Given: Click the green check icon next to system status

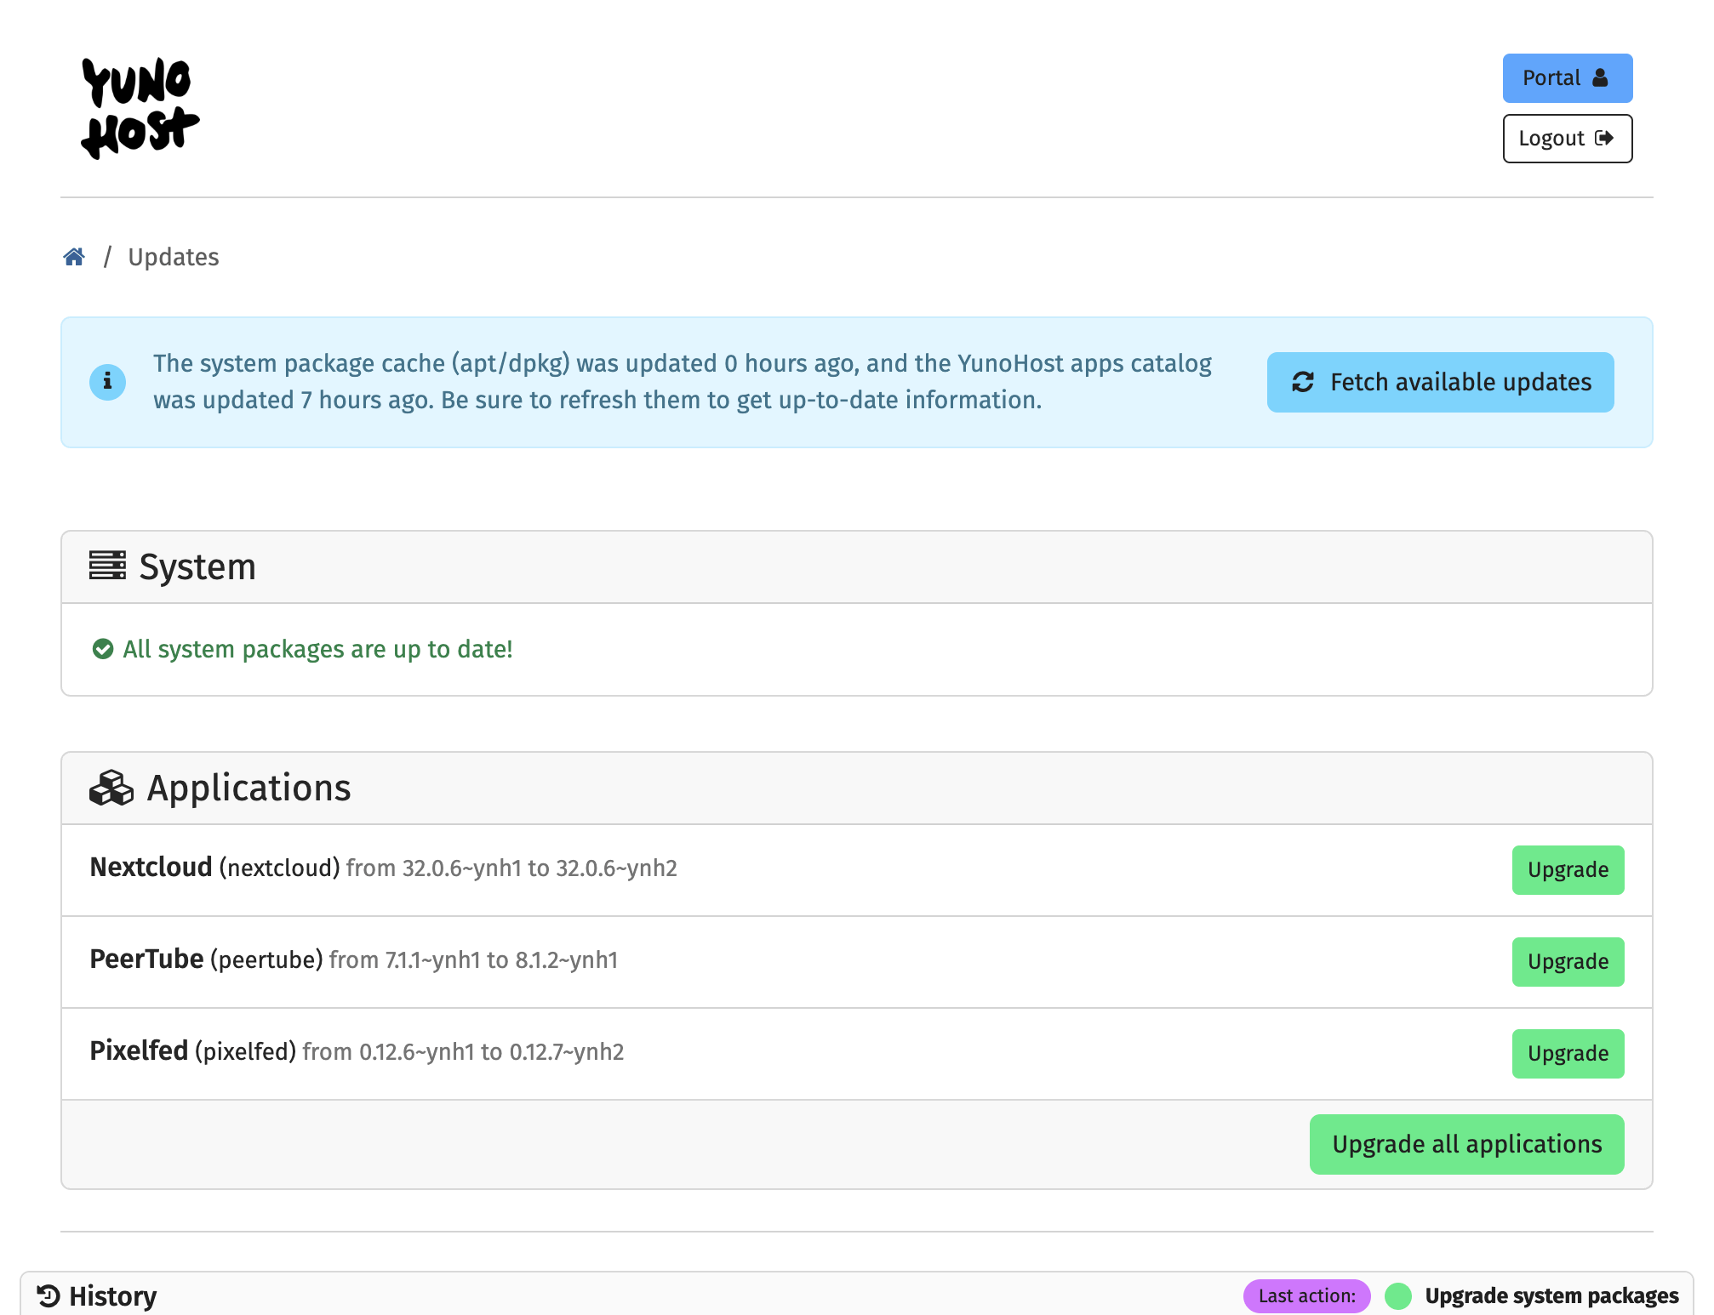Looking at the screenshot, I should coord(103,649).
